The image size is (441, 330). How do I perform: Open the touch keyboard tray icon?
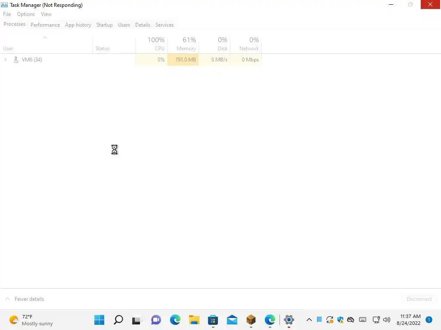click(363, 320)
